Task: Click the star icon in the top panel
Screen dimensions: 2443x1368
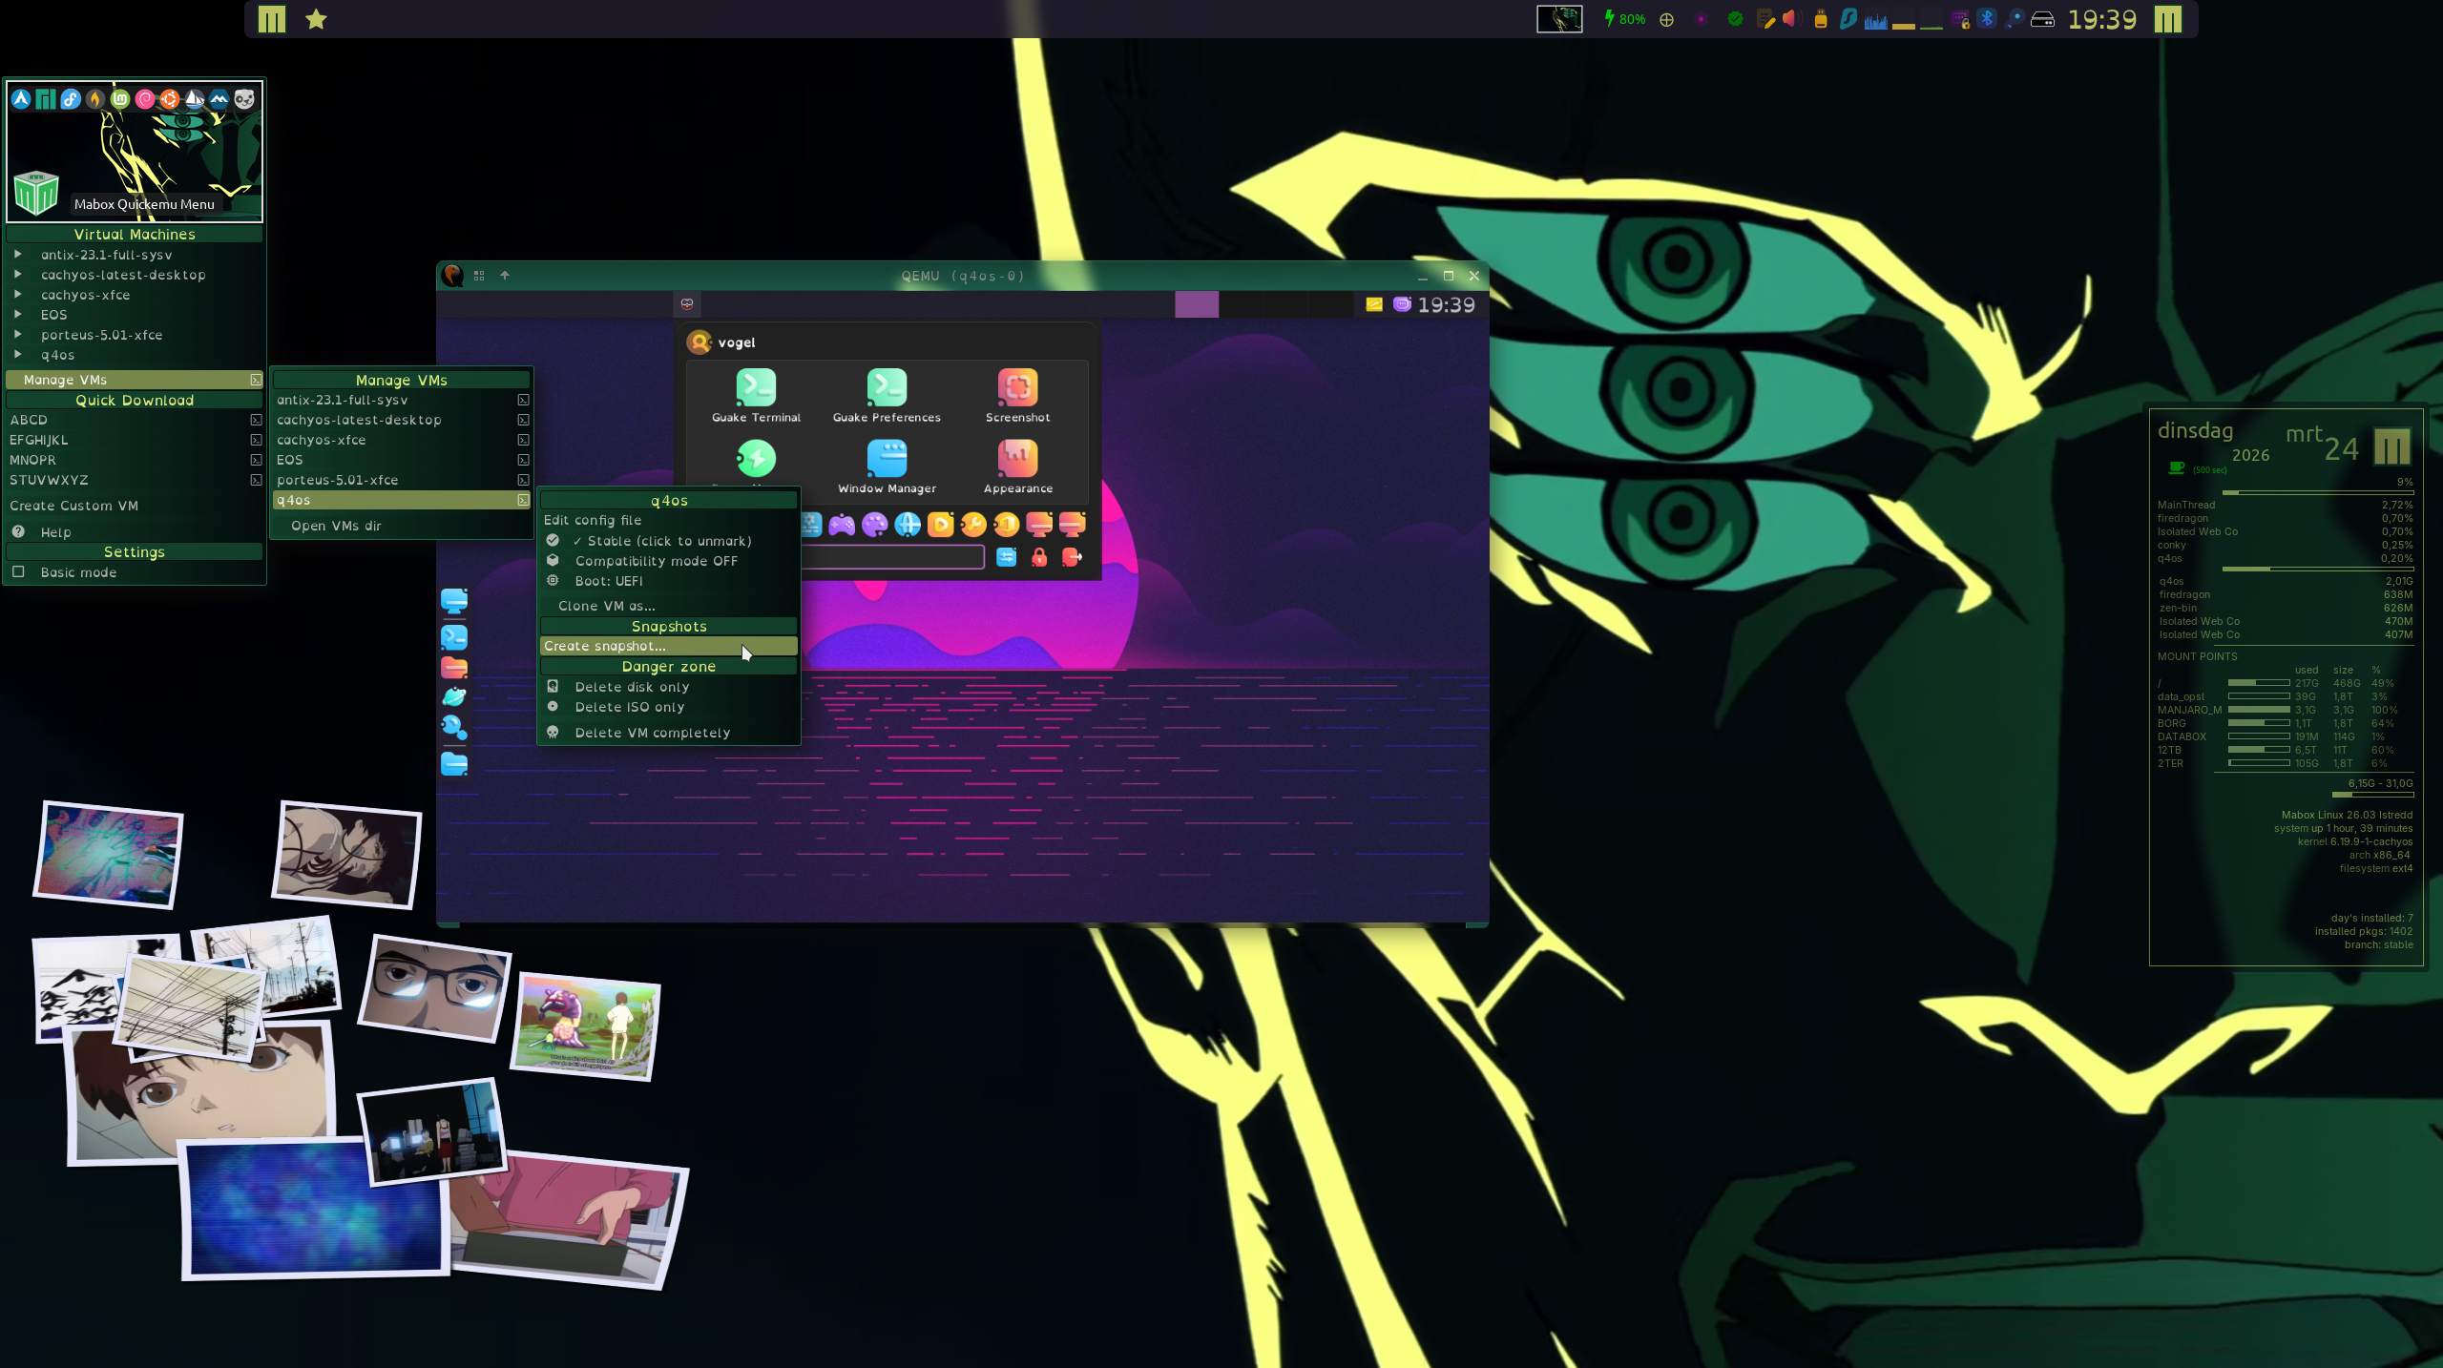Action: (316, 19)
